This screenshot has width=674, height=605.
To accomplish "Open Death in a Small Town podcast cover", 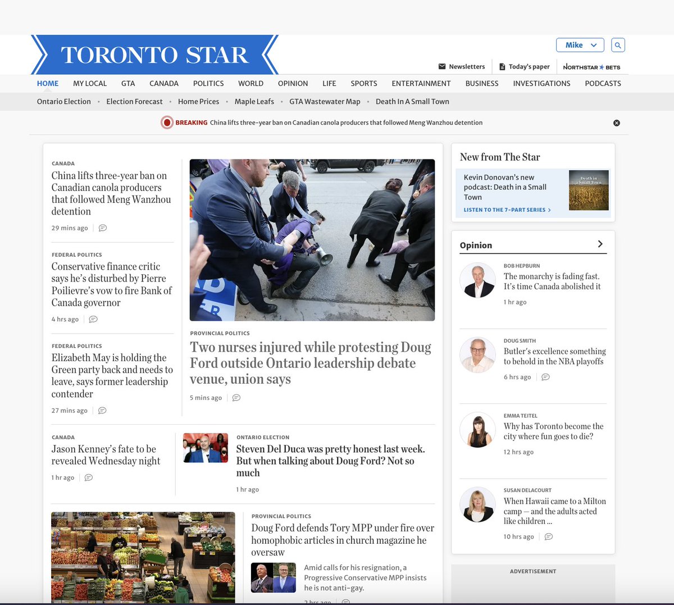I will 589,190.
